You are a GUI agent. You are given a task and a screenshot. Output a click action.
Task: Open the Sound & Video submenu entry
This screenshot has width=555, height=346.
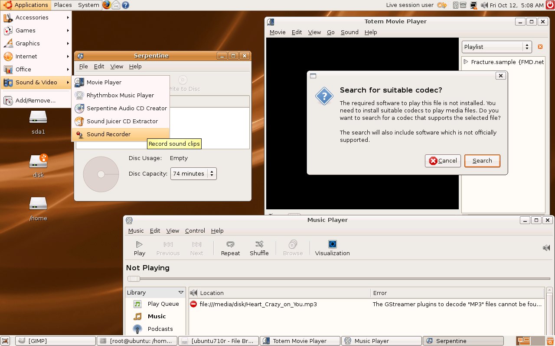[36, 82]
